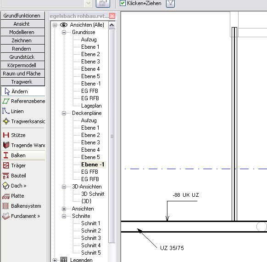
Task: Click the project browser scroll-up arrow
Action: point(111,25)
